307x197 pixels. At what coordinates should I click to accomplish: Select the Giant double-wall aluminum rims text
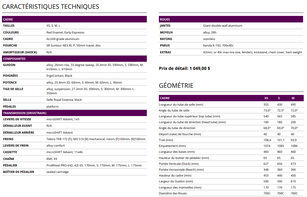[x=222, y=26]
